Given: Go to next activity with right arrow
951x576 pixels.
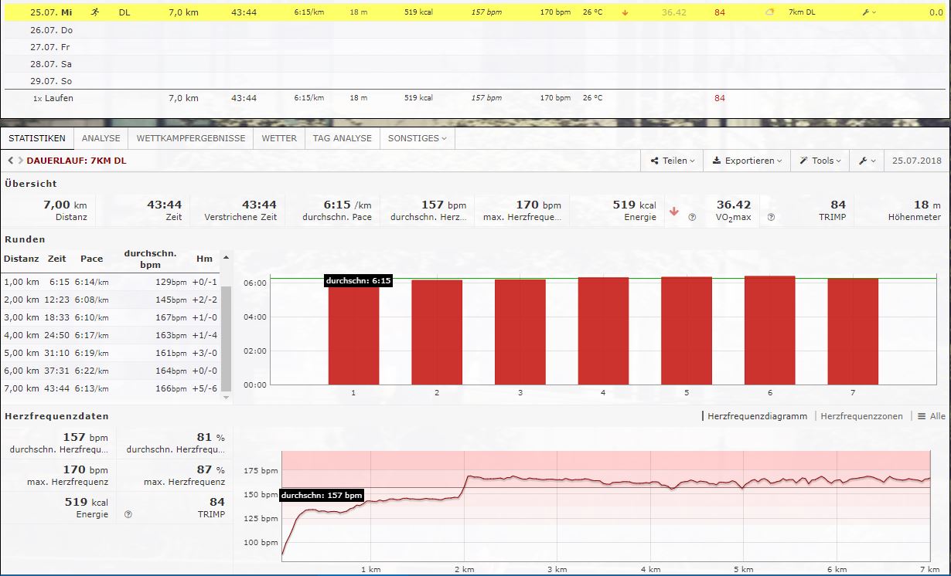Looking at the screenshot, I should pos(20,161).
